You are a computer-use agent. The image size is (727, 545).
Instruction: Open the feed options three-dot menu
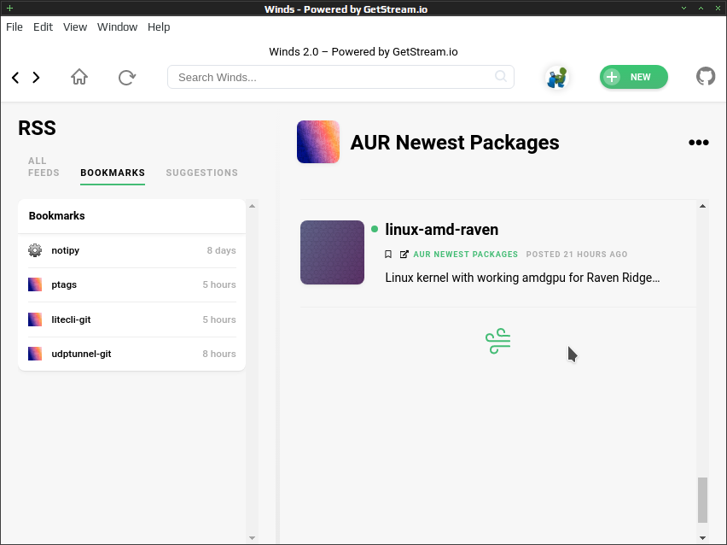[698, 143]
